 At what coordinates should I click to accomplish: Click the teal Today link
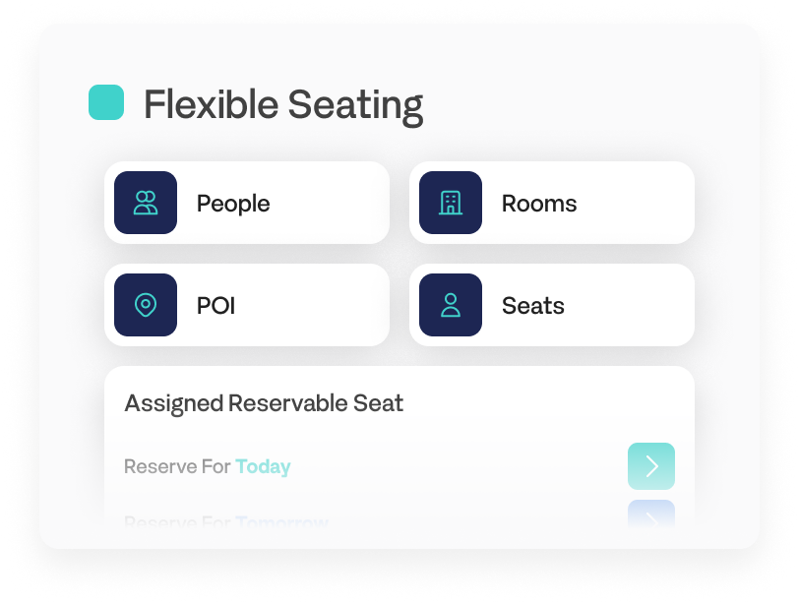[263, 466]
